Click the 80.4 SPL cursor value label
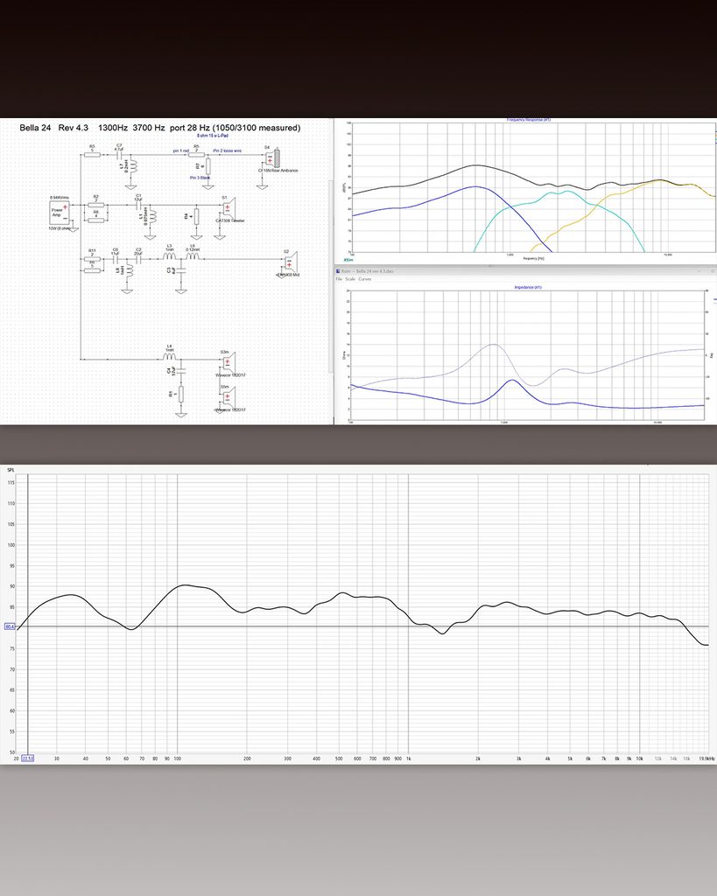This screenshot has width=717, height=896. tap(11, 626)
